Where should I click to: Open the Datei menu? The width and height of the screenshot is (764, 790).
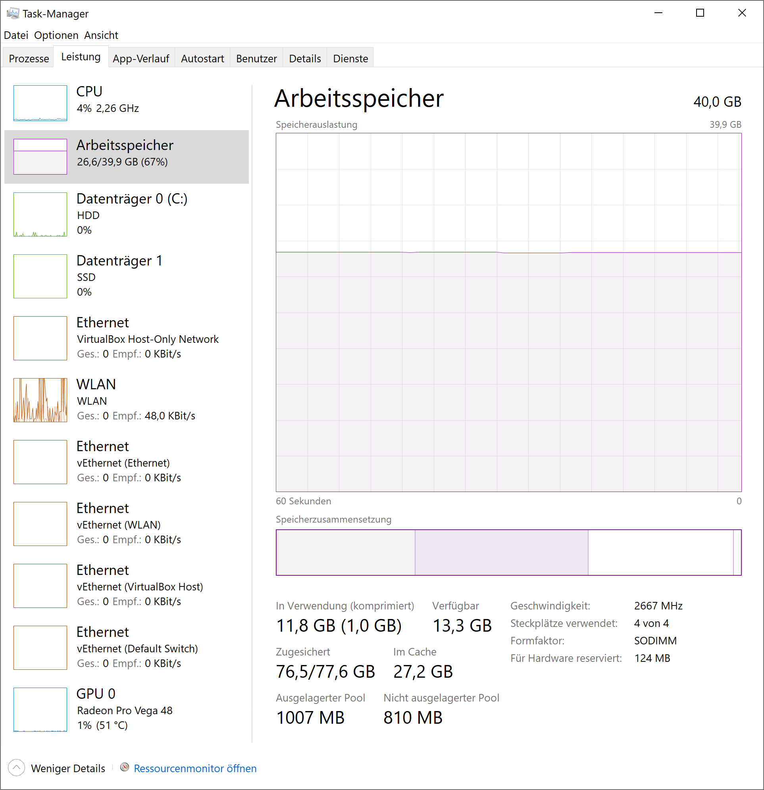(16, 35)
